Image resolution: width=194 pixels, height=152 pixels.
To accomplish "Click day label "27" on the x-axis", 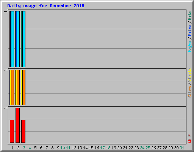I will click(x=159, y=148).
